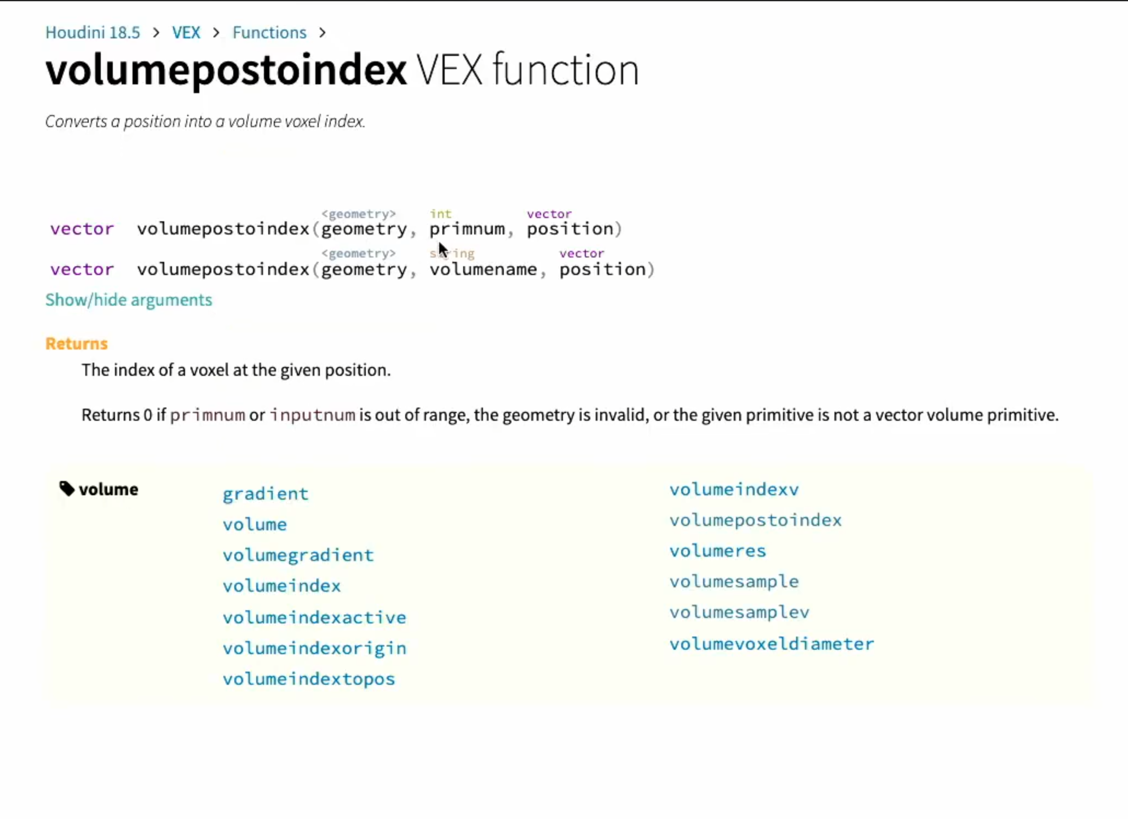The height and width of the screenshot is (819, 1128).
Task: Open the volumevoxeldiameter function link
Action: (772, 644)
